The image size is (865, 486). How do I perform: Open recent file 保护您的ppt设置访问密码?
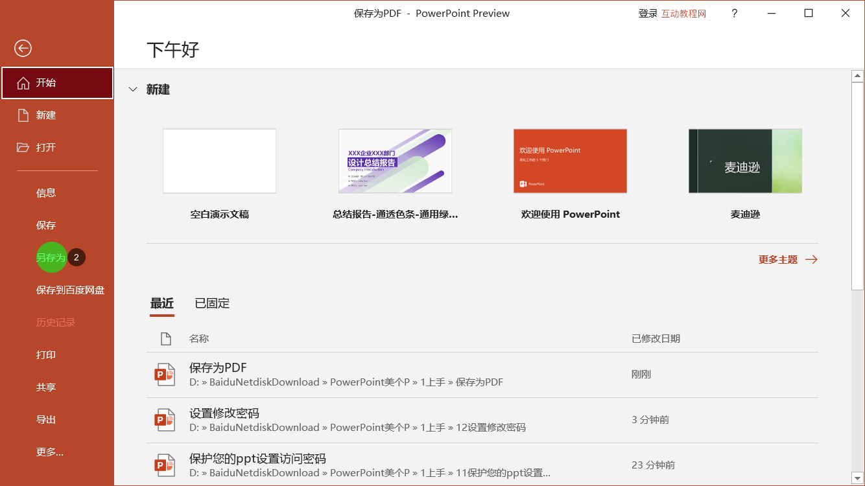point(482,465)
